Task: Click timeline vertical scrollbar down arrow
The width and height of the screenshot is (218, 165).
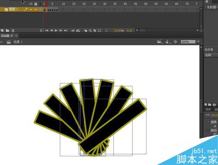Action: (x=201, y=26)
